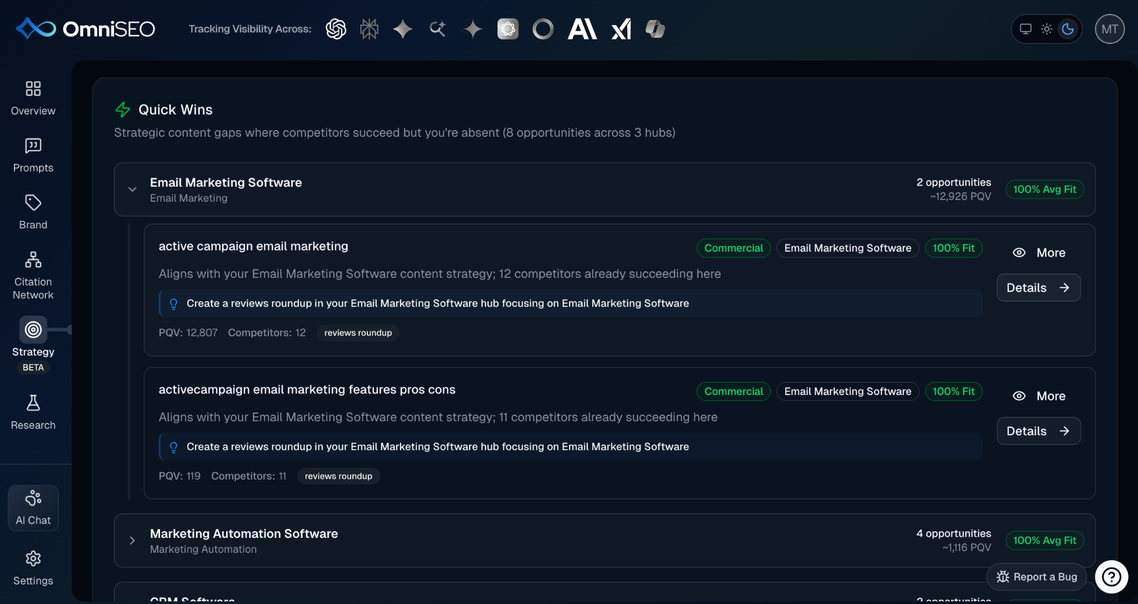Select the system theme monitor icon
The width and height of the screenshot is (1138, 604).
tap(1026, 29)
